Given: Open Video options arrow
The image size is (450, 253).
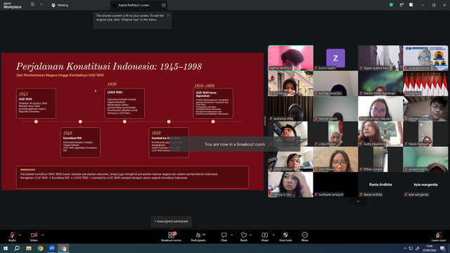Looking at the screenshot, I should (42, 235).
